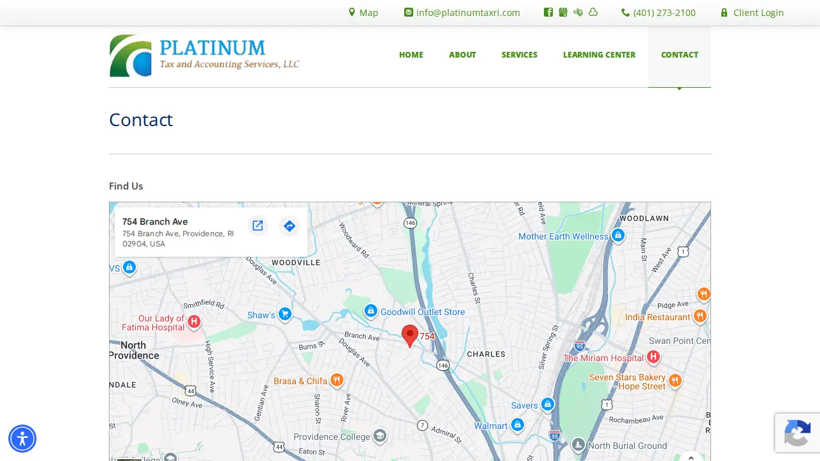Click the third social icon in the top bar
Image resolution: width=820 pixels, height=461 pixels.
[578, 12]
